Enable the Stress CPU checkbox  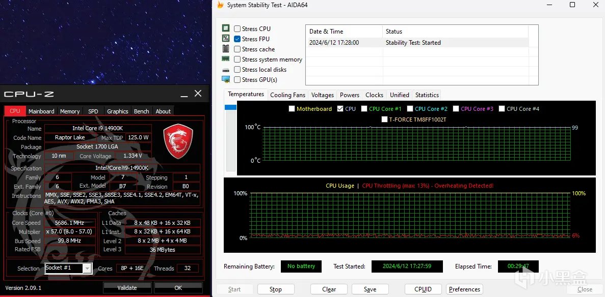tap(238, 28)
